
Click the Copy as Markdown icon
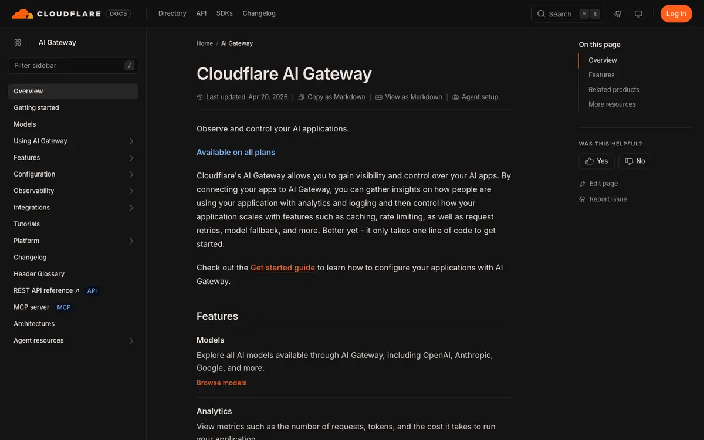tap(301, 97)
